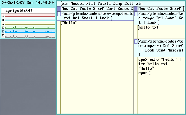Click the right column's purple handle box
Image resolution: width=186 pixels, height=115 pixels.
(x=136, y=9)
